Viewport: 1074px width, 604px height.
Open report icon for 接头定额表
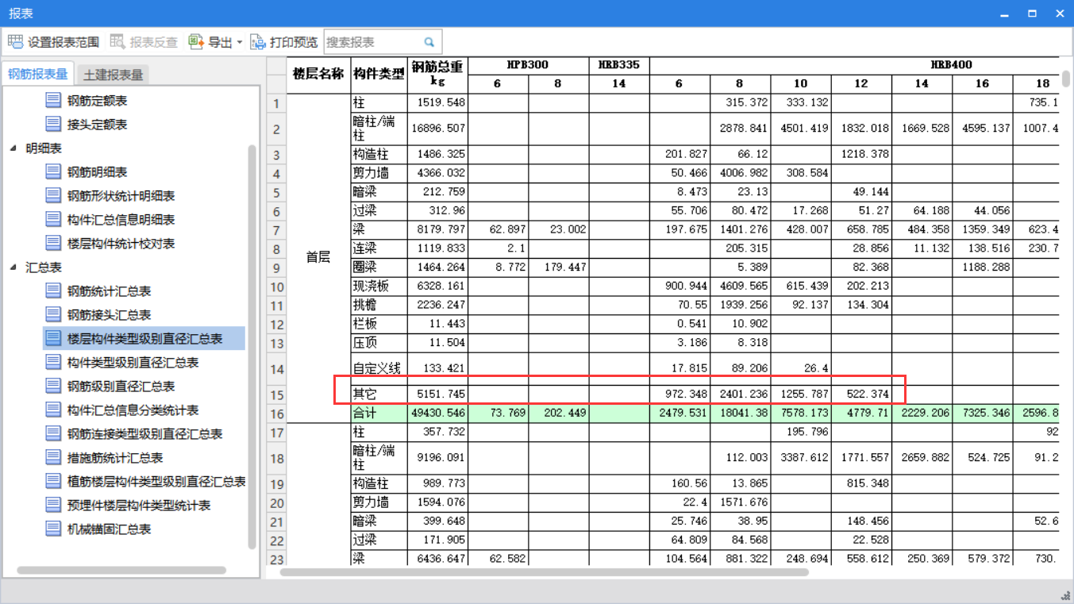(53, 125)
